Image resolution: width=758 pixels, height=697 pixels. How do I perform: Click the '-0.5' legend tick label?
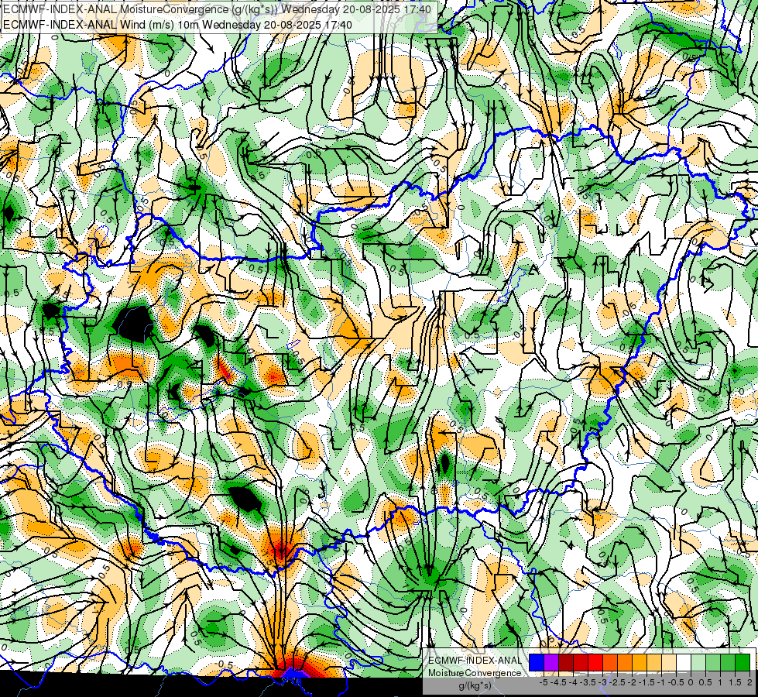676,682
